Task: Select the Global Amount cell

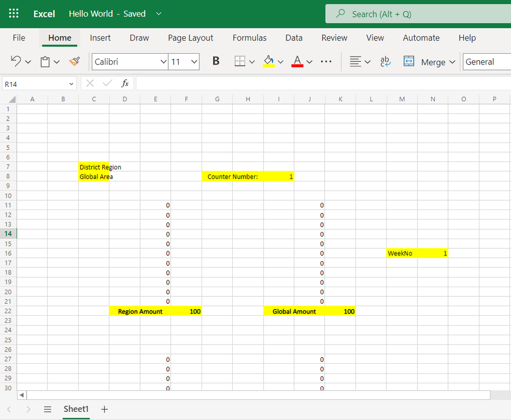Action: click(x=294, y=311)
